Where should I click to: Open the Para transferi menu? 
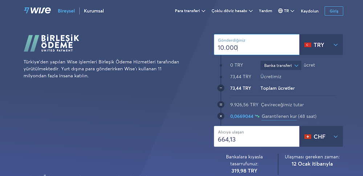point(190,11)
